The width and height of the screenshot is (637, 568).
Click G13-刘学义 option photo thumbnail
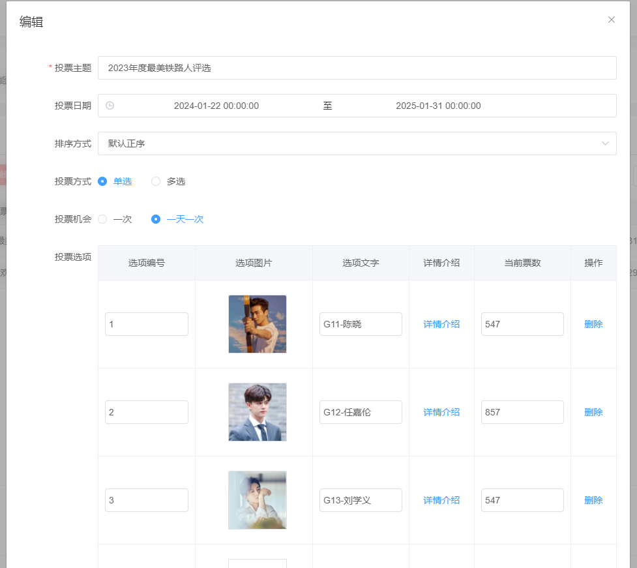[257, 500]
